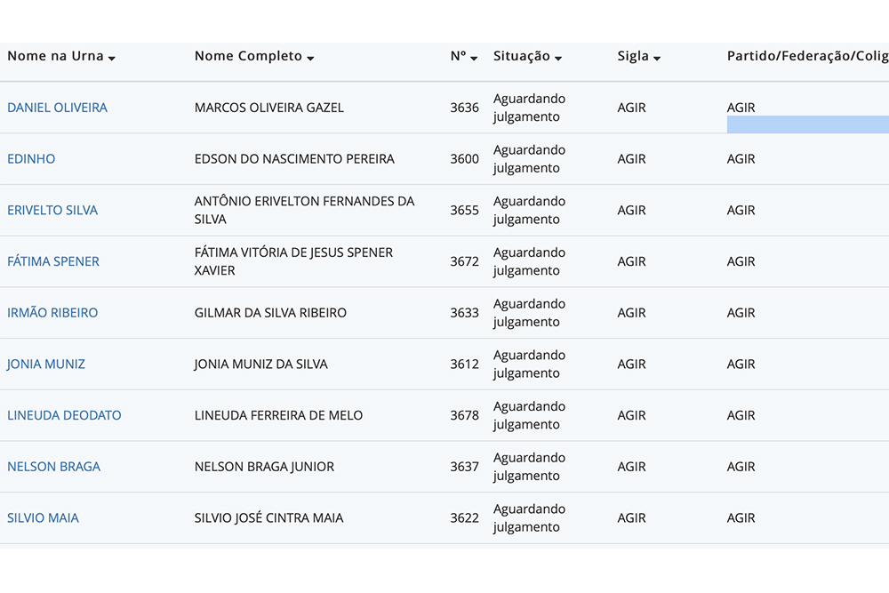The height and width of the screenshot is (593, 889).
Task: Click Sigla AGIR in ERIVELTO SILVA row
Action: pos(631,211)
